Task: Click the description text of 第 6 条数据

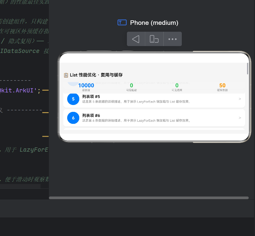Action: pos(136,121)
